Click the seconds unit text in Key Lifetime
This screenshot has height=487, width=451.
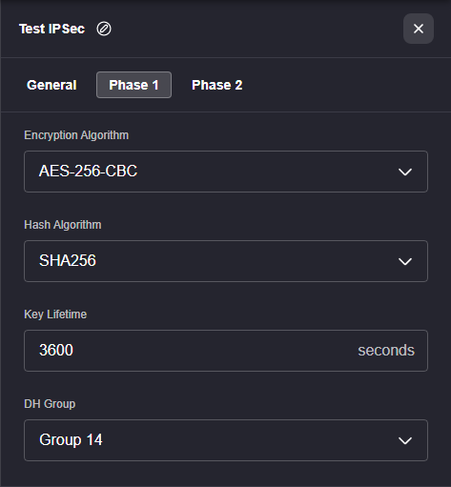[386, 351]
